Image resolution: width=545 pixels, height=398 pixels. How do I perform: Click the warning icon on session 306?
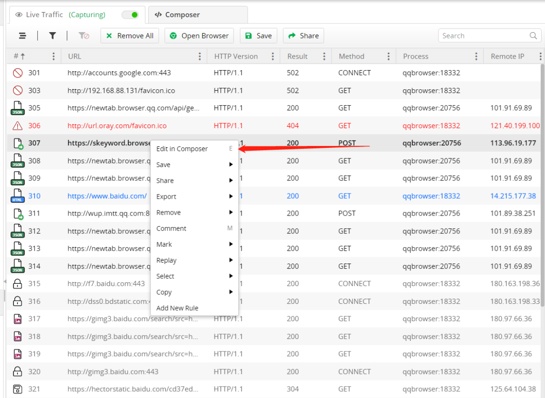18,126
